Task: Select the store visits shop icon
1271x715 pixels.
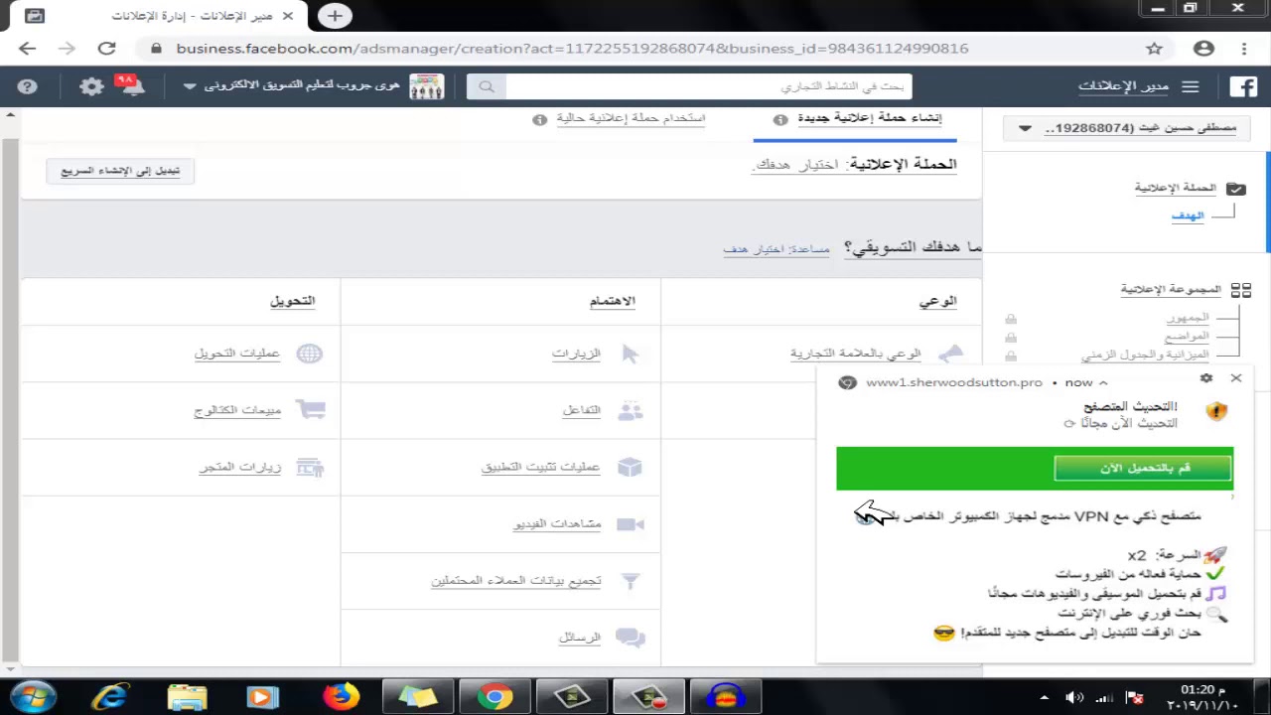Action: pyautogui.click(x=310, y=467)
